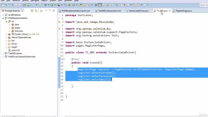The width and height of the screenshot is (208, 117).
Task: Expand the Maven Dependencies node
Action: tap(6, 38)
